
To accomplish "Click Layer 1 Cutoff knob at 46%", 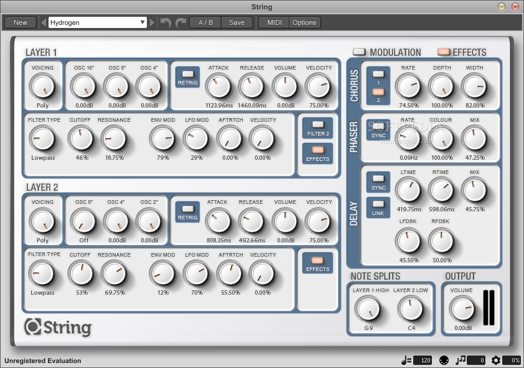I will point(80,138).
